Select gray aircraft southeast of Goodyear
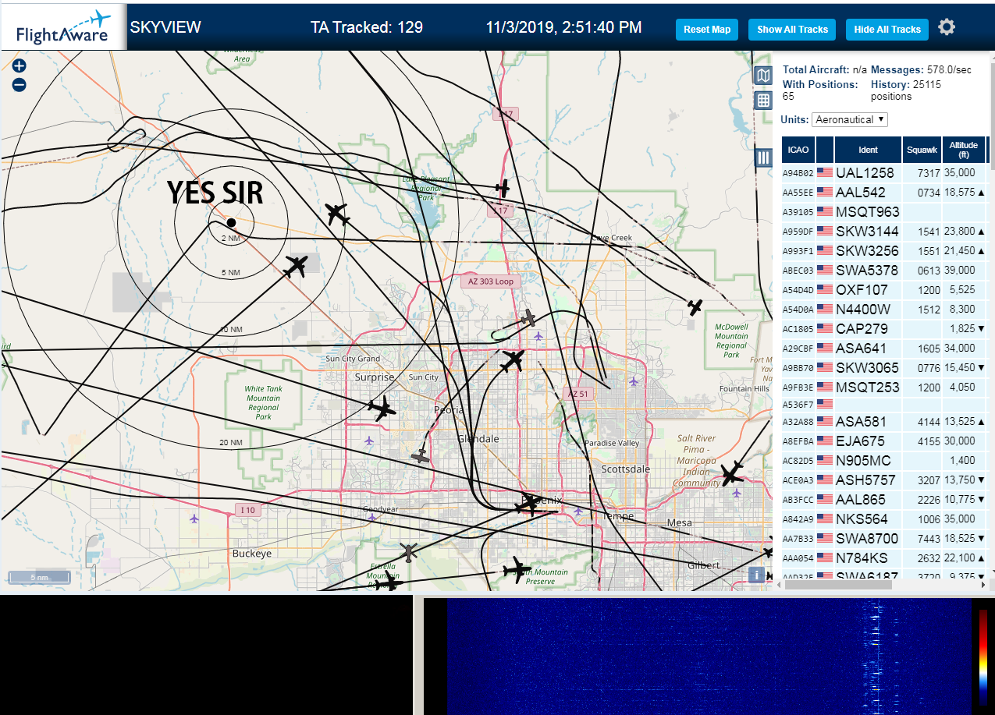Screen dimensions: 995x715 (408, 553)
